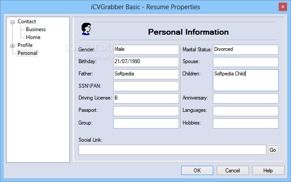Select Personal in the tree
The height and width of the screenshot is (182, 291).
(28, 53)
